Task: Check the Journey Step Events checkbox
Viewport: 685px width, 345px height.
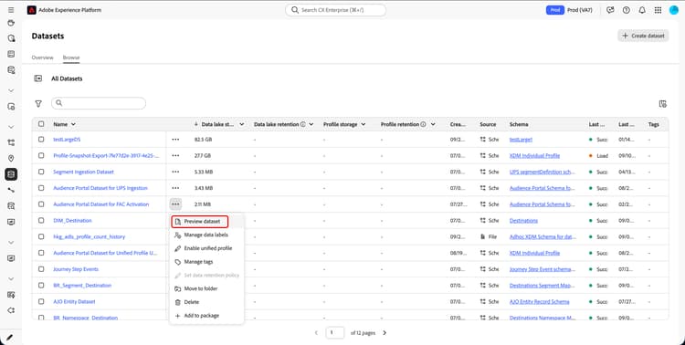Action: pos(41,269)
